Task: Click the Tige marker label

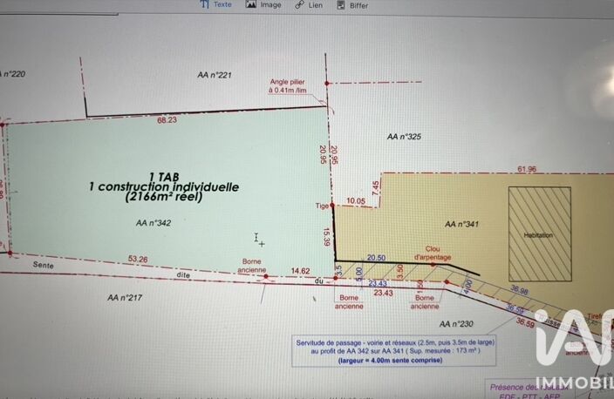Action: tap(322, 206)
